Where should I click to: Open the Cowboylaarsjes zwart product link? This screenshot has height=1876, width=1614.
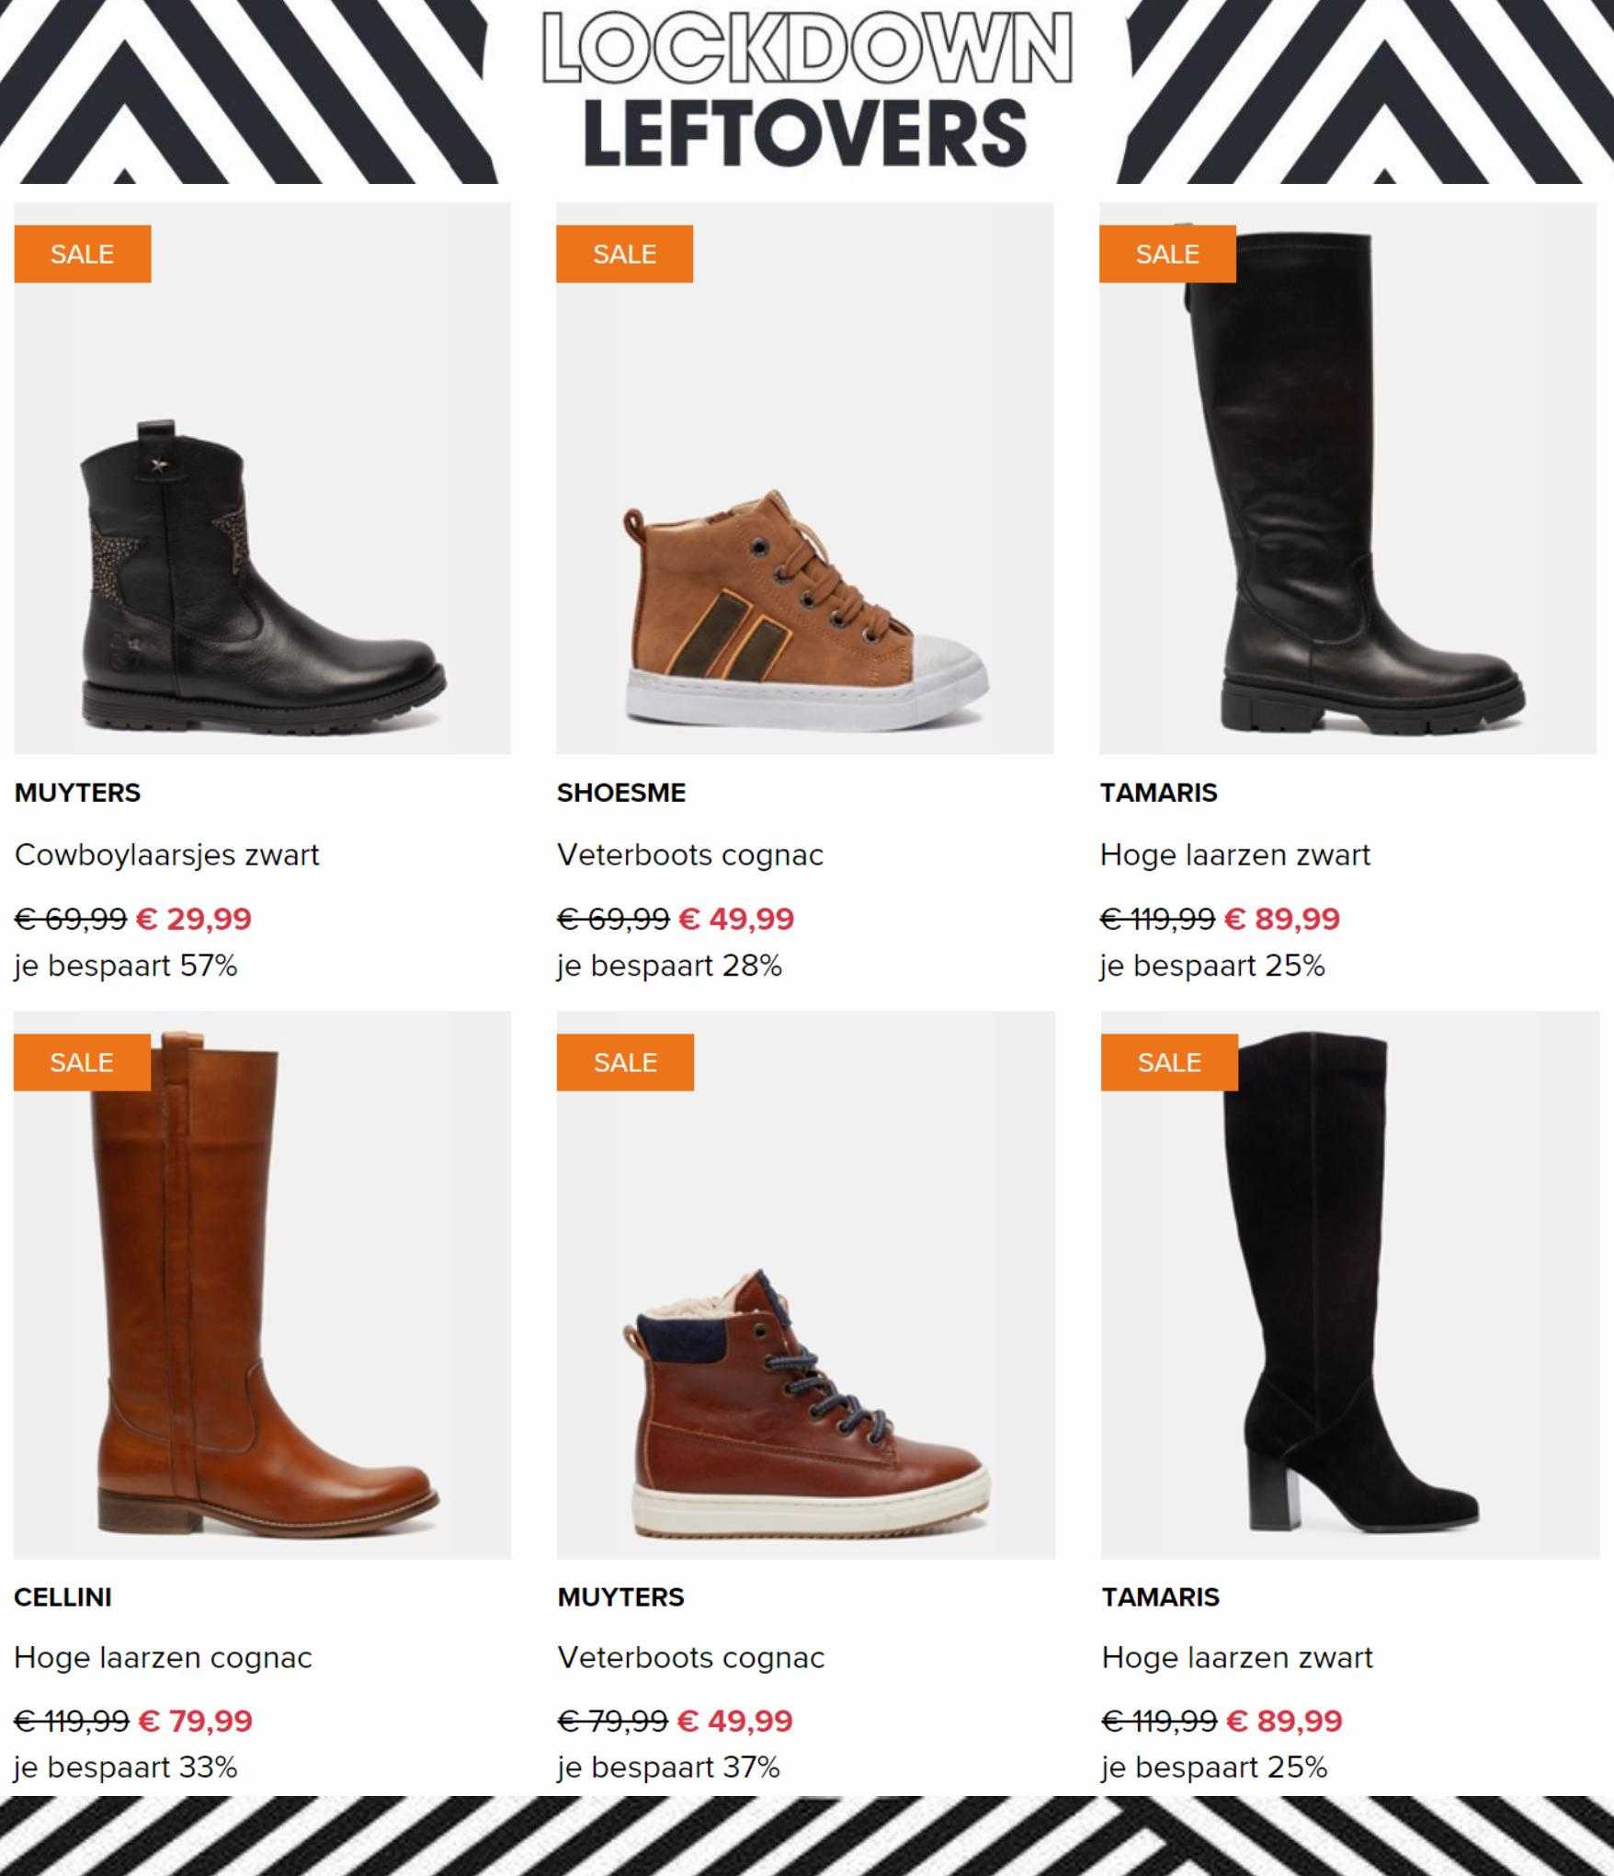[x=166, y=855]
